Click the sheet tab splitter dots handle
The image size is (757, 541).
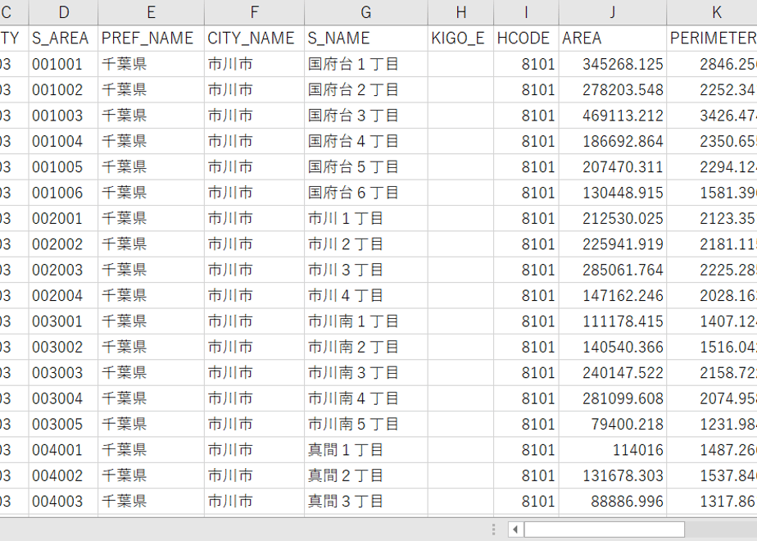click(493, 530)
